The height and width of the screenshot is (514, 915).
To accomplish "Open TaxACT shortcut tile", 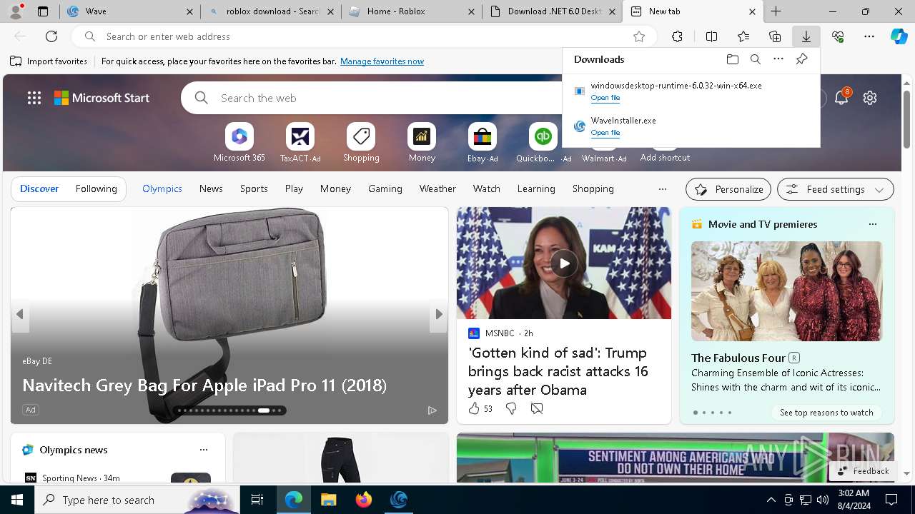I will (300, 142).
